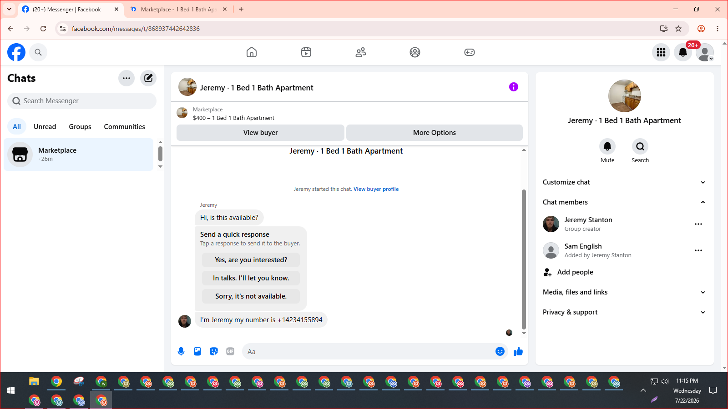
Task: Show hidden system tray icons
Action: tap(643, 390)
